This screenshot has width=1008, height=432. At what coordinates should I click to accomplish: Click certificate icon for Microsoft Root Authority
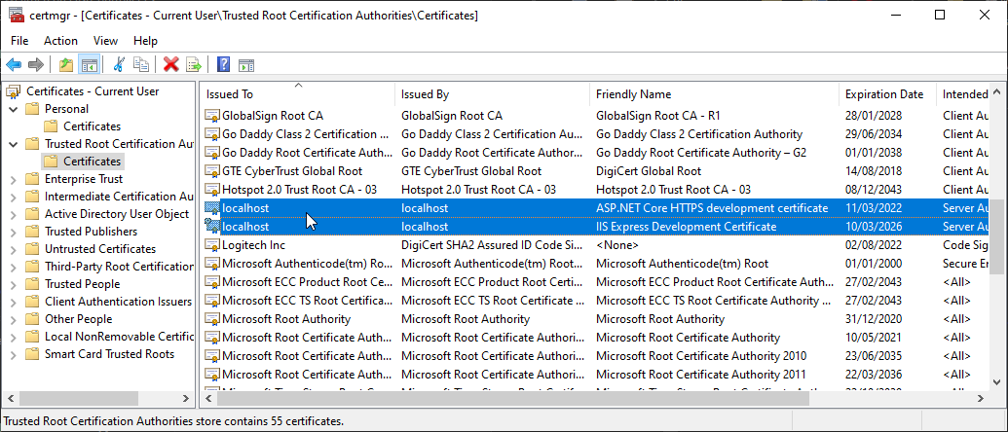pos(212,319)
